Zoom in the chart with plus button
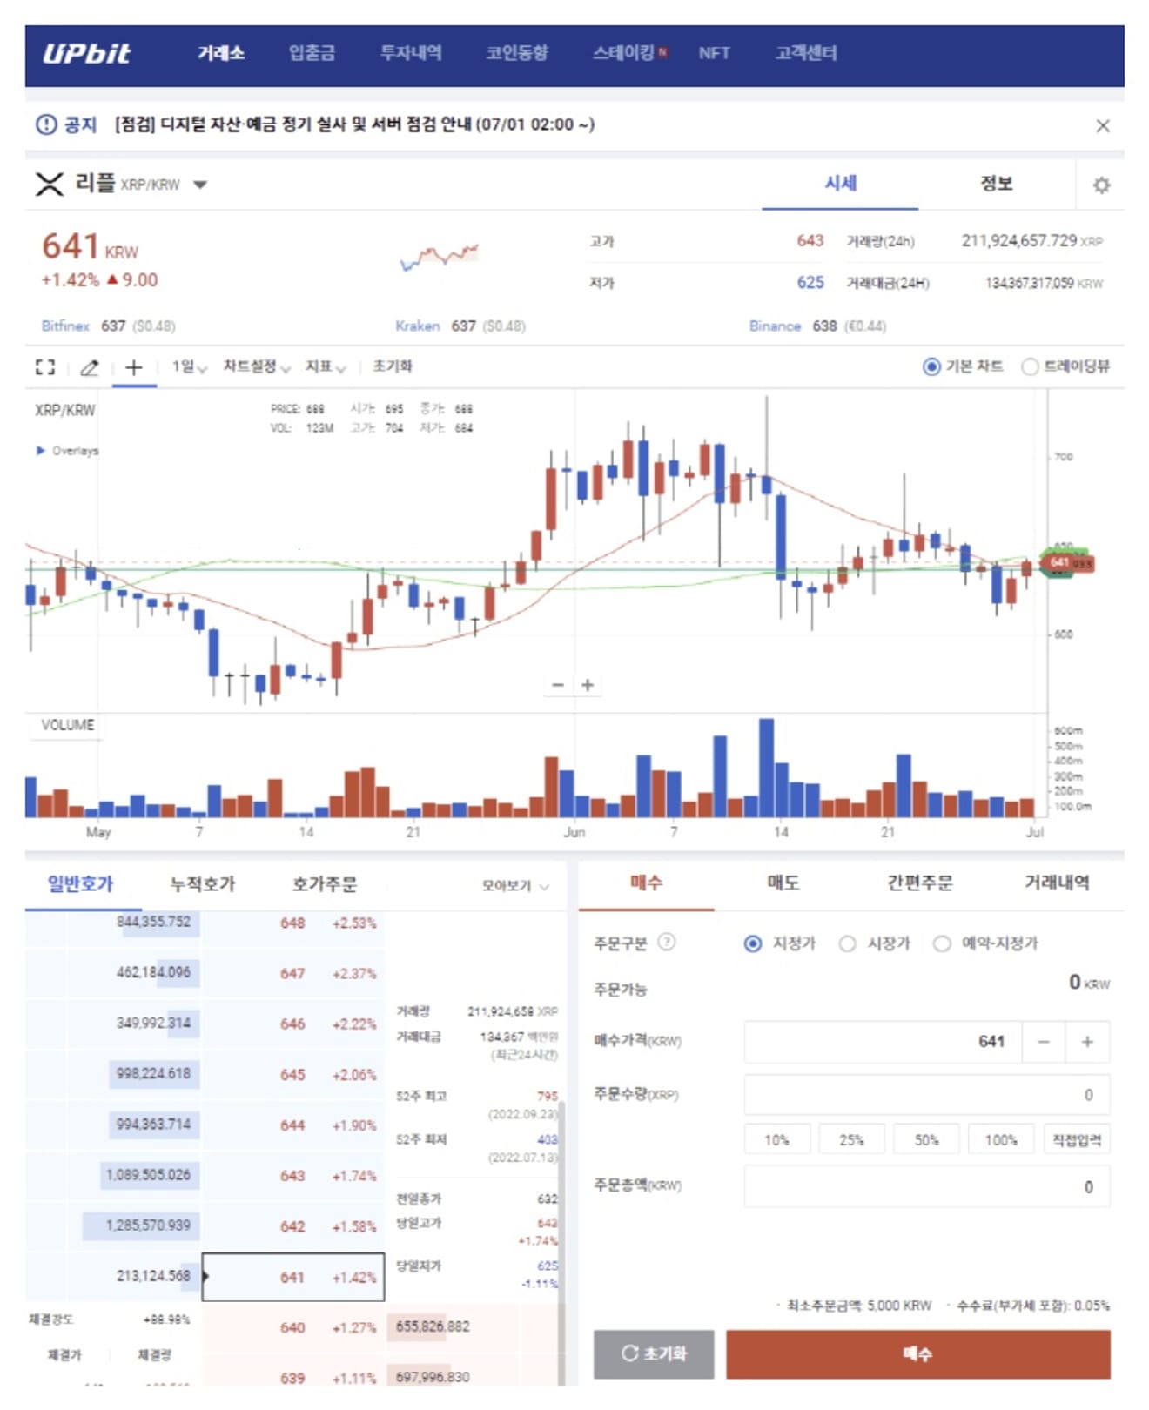Viewport: 1149px width, 1410px height. pos(588,685)
